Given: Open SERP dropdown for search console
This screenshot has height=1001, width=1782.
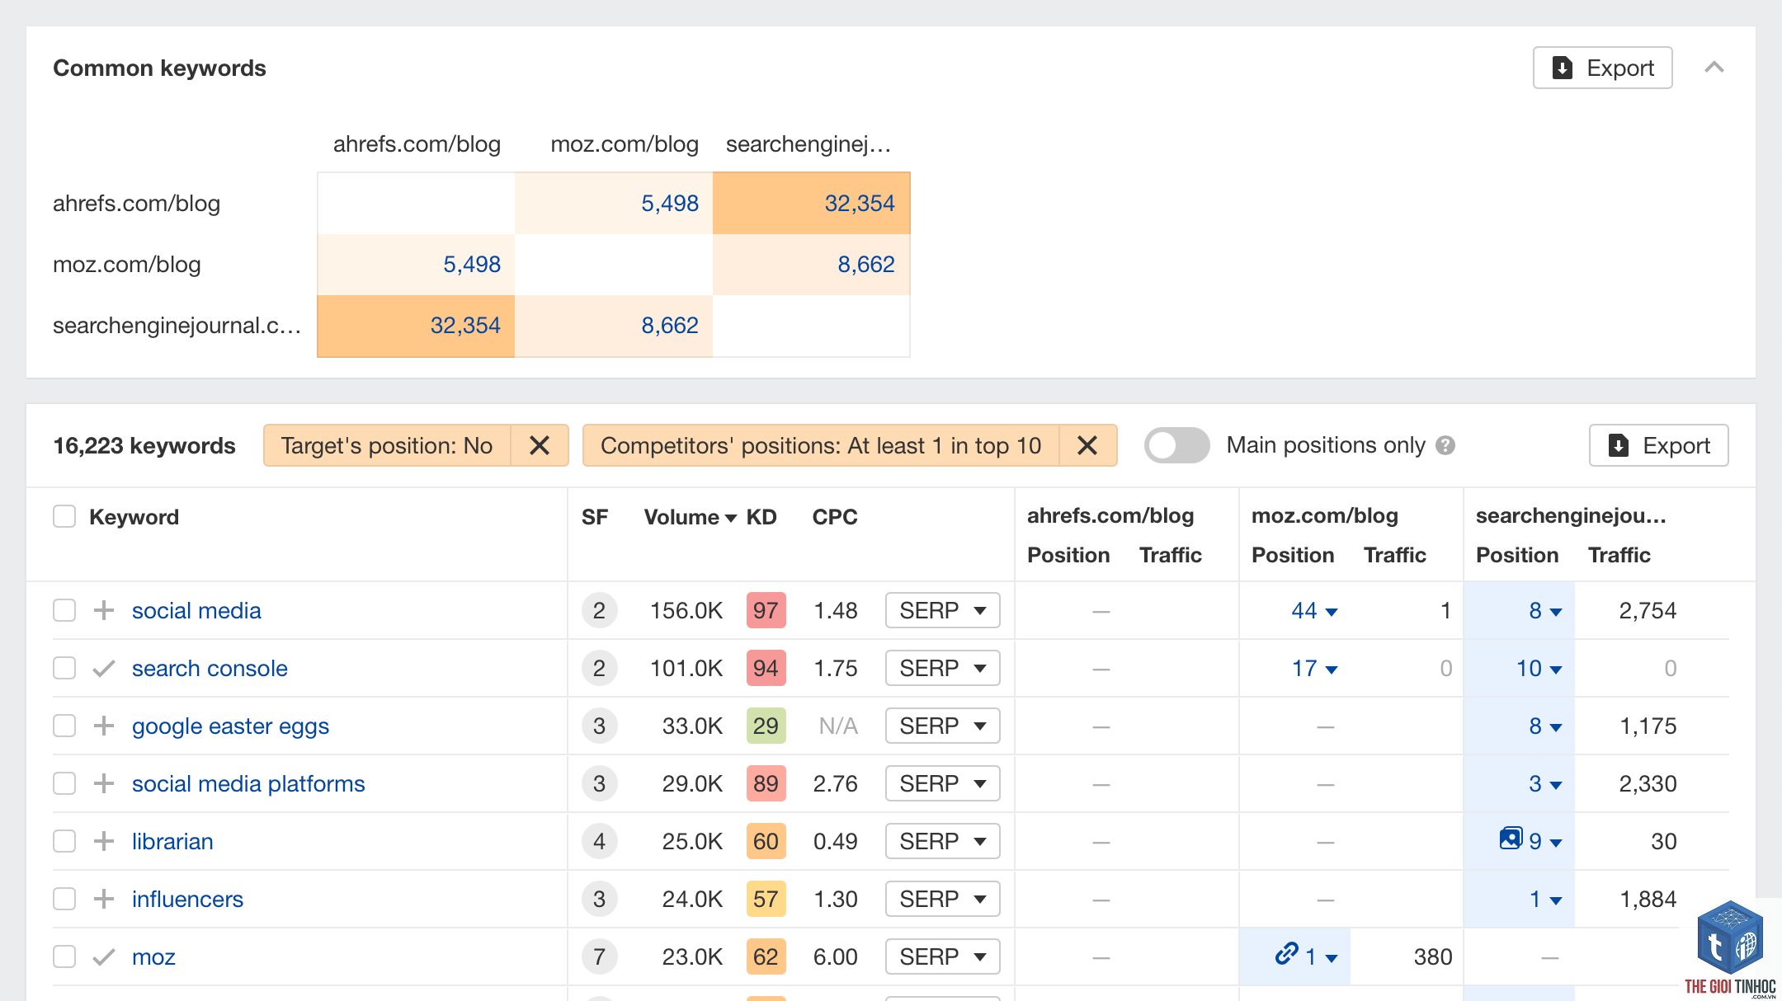Looking at the screenshot, I should click(942, 668).
